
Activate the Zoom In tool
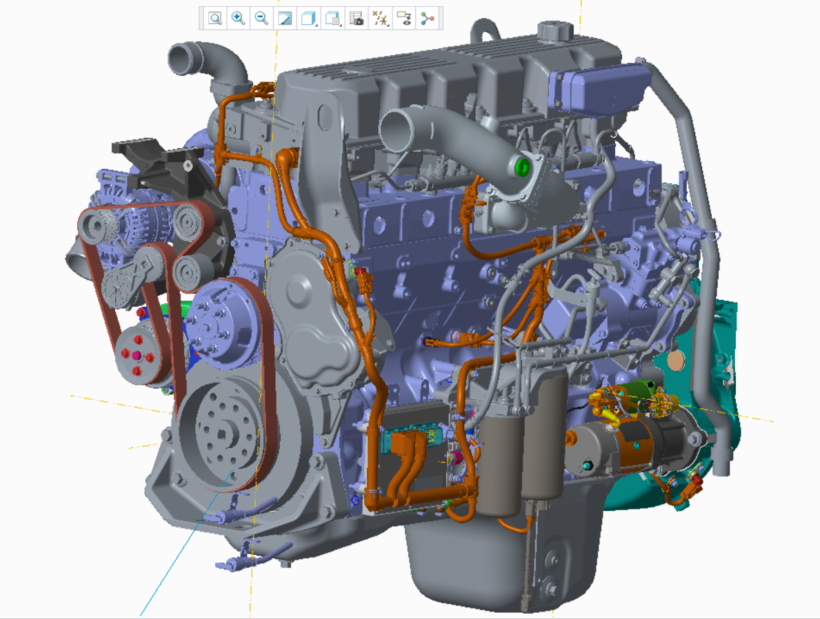coord(238,19)
